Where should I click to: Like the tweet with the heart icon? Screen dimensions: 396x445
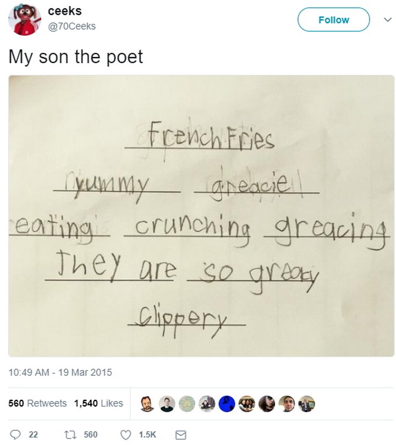coord(127,435)
